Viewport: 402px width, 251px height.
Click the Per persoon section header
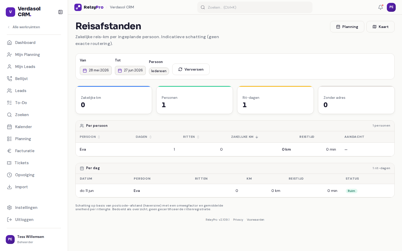tap(235, 126)
